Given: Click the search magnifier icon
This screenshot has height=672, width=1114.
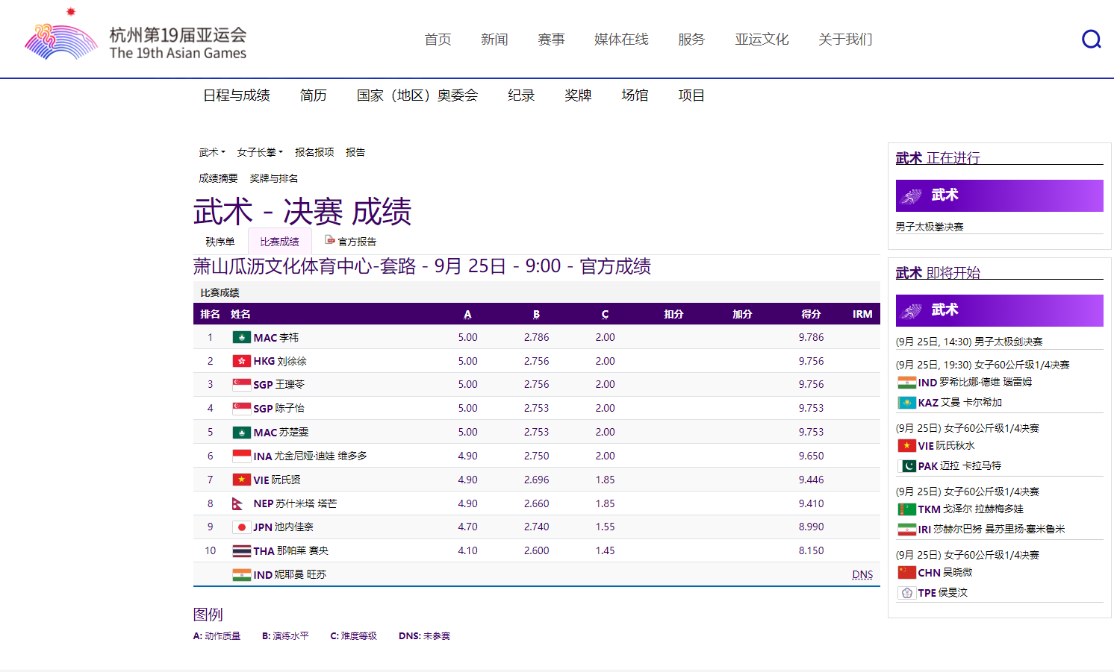Looking at the screenshot, I should 1091,39.
